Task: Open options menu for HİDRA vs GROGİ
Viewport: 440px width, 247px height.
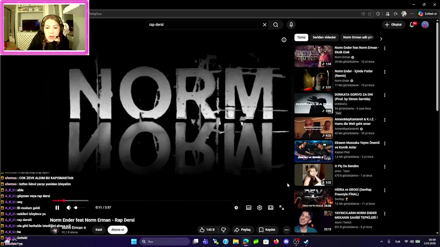Action: click(385, 190)
